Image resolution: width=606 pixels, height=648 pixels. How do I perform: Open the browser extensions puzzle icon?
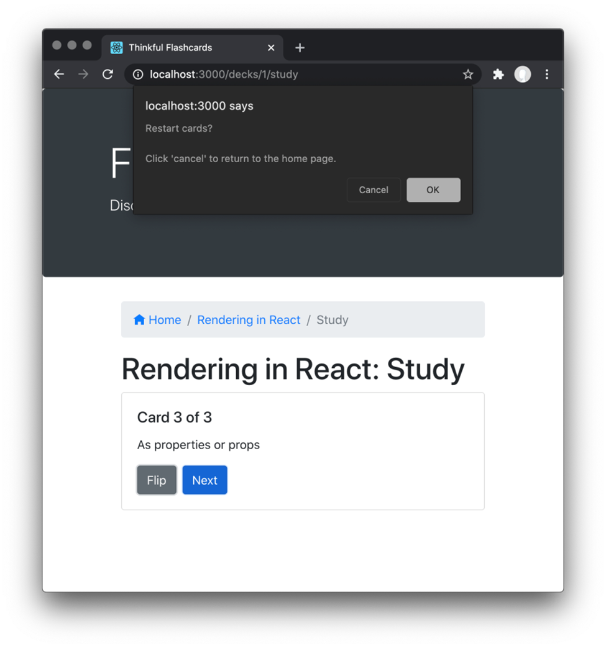pos(498,74)
